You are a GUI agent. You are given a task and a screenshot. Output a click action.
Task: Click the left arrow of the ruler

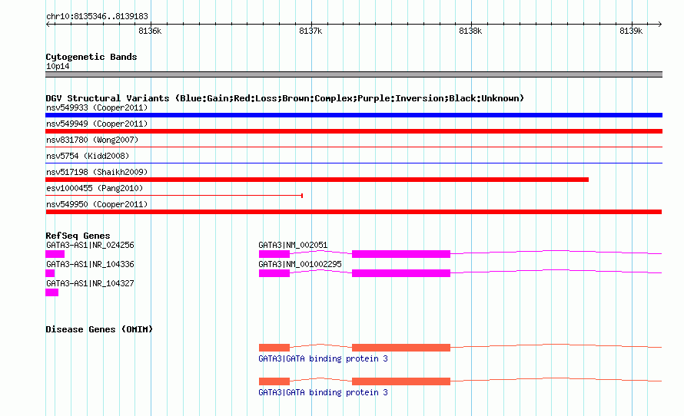(48, 25)
